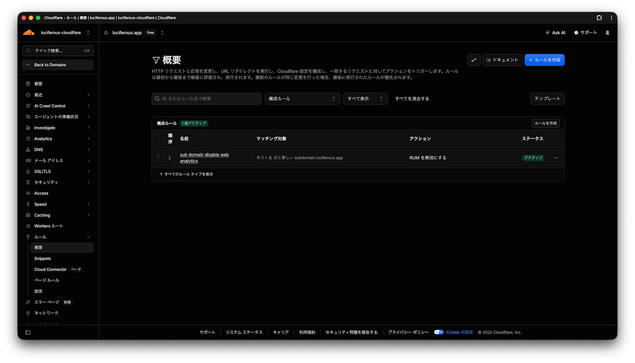The height and width of the screenshot is (363, 635).
Task: Click the アクティブ status badge
Action: (x=533, y=158)
